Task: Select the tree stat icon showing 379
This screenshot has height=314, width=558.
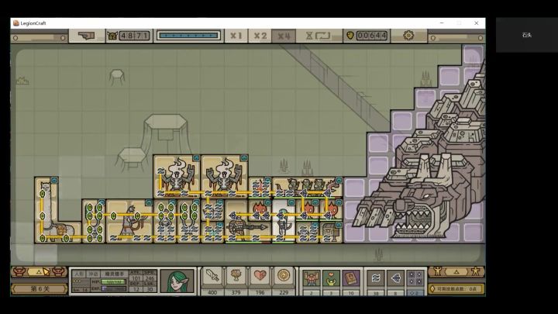Action: coord(236,276)
